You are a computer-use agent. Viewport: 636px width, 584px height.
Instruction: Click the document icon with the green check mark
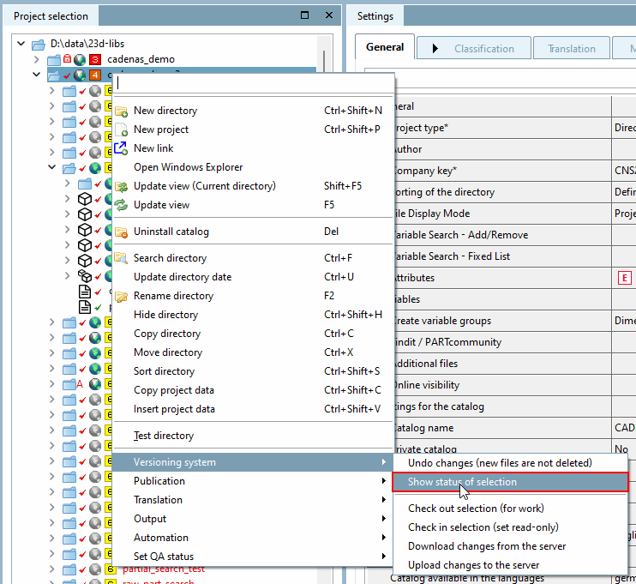click(85, 307)
